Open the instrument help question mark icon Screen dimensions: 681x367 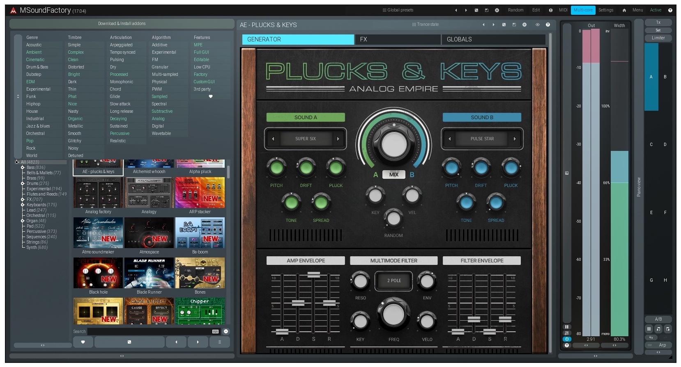point(548,25)
